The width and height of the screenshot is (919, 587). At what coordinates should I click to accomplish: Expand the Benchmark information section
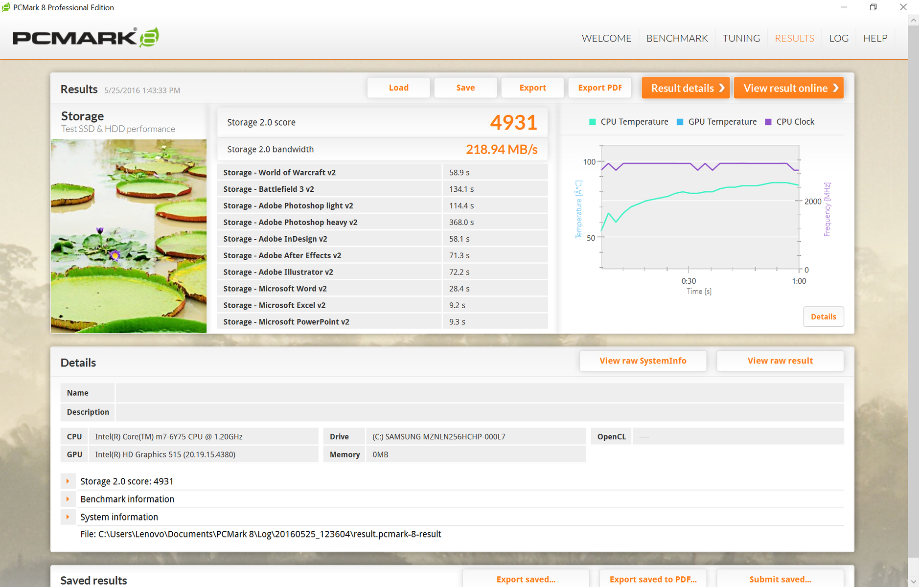68,499
